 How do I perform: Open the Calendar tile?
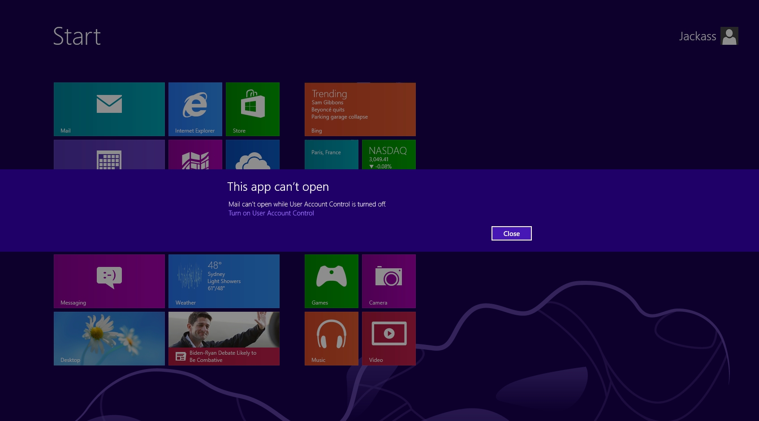(109, 155)
